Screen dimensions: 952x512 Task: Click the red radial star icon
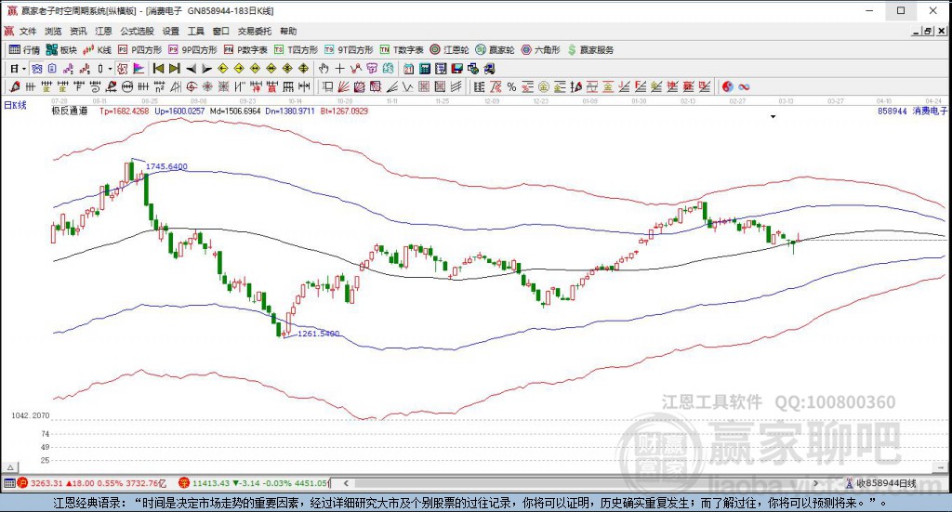coord(207,86)
